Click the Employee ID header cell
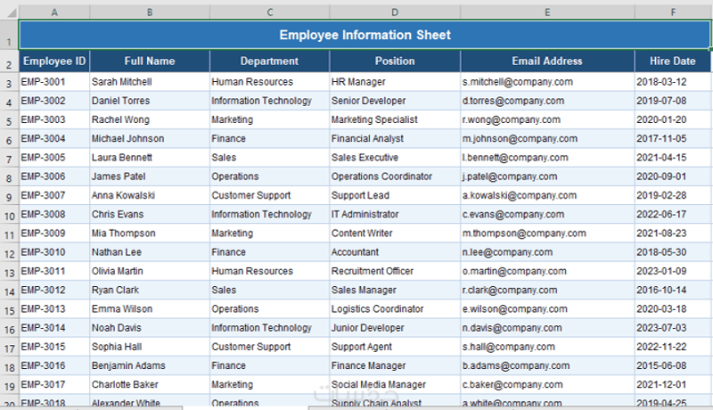This screenshot has width=713, height=410. pos(54,61)
